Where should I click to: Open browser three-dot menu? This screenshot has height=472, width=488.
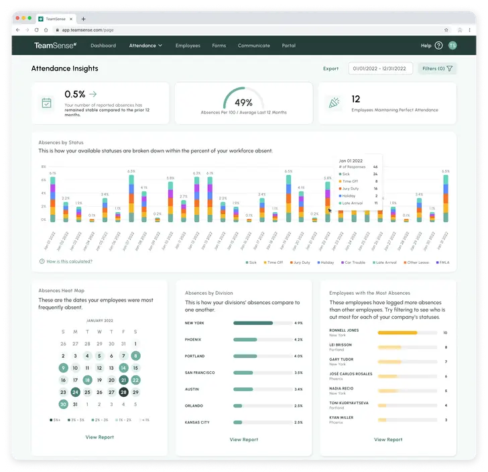[470, 30]
